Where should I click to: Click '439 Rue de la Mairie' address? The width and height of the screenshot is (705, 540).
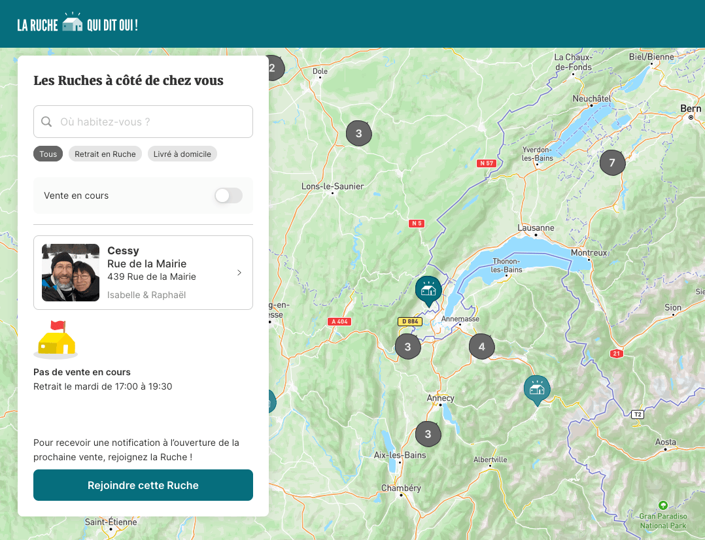click(152, 277)
